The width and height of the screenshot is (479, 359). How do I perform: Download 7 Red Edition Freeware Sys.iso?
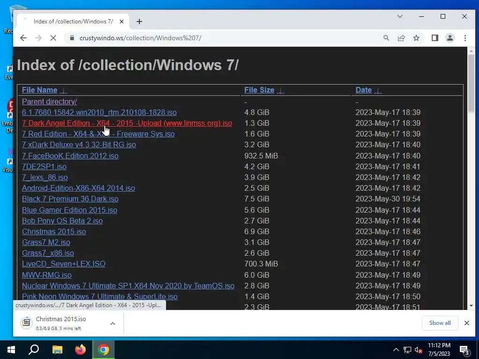(x=98, y=134)
